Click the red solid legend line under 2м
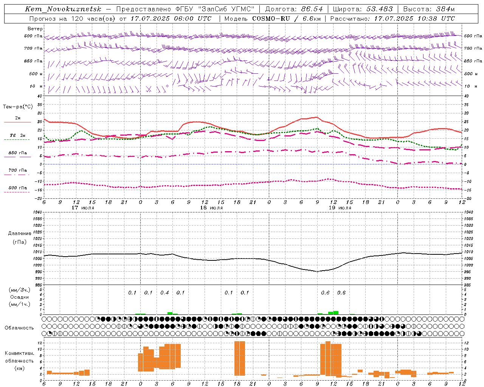The image size is (484, 387). [17, 122]
